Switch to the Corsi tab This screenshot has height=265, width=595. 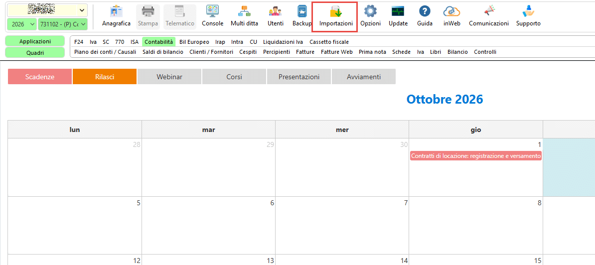tap(234, 77)
